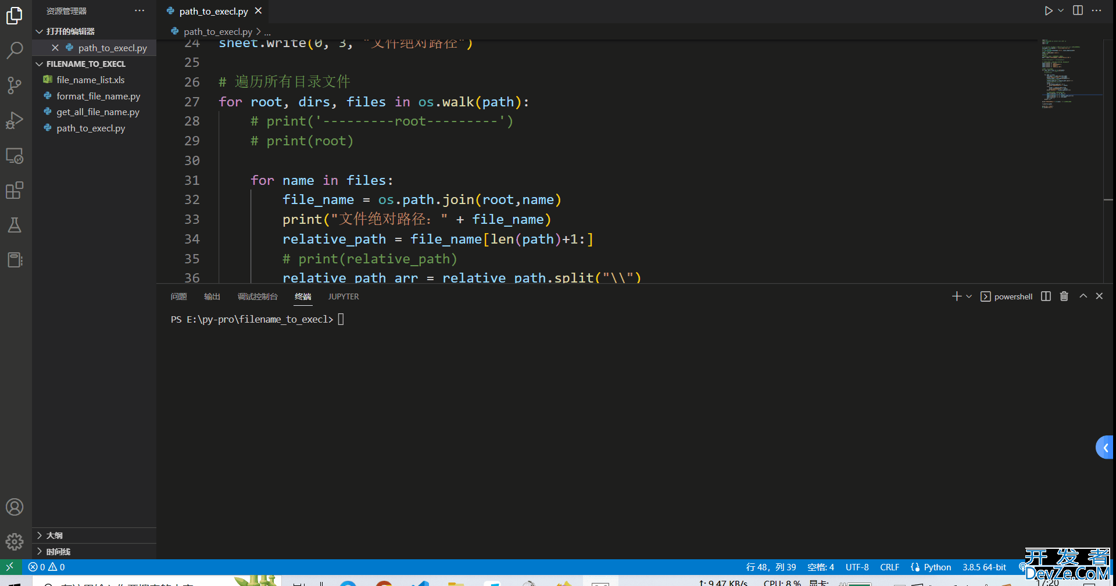The image size is (1116, 586).
Task: Click the Manage gear icon
Action: coord(15,542)
